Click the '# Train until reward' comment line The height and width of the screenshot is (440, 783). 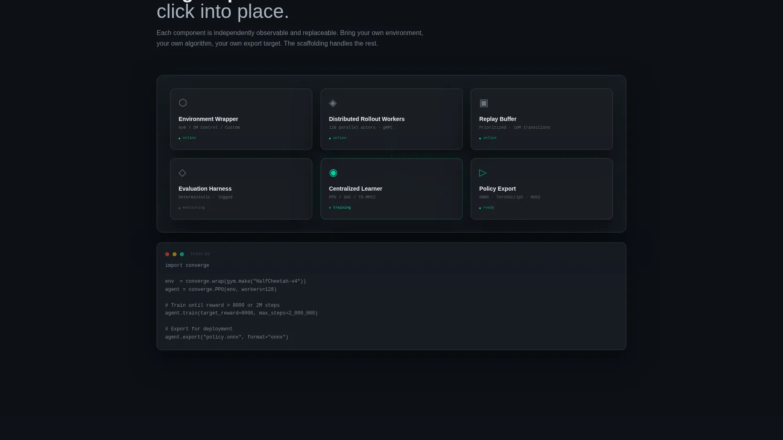[222, 306]
